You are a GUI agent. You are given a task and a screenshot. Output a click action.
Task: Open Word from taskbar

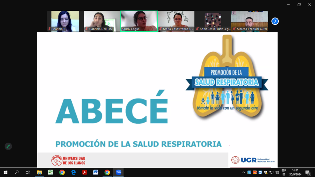(x=96, y=172)
